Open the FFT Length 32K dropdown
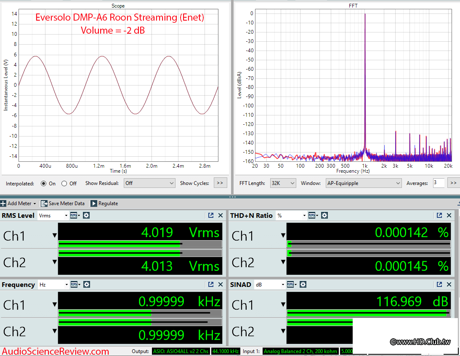 [x=283, y=183]
